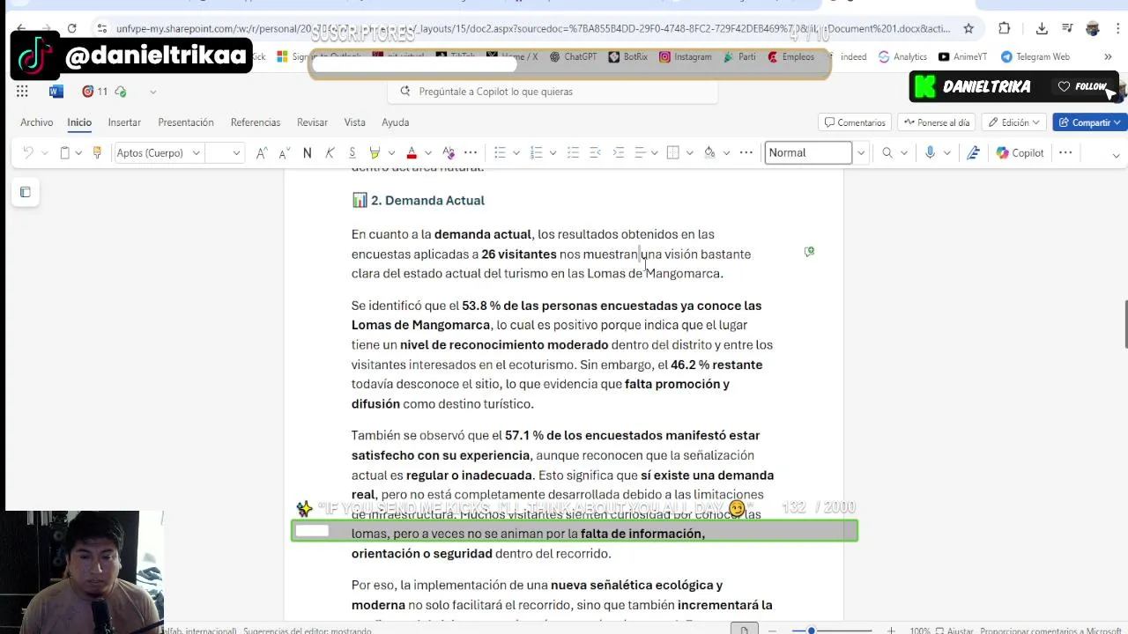Expand the numbered list options arrow
The image size is (1128, 634).
coord(553,153)
